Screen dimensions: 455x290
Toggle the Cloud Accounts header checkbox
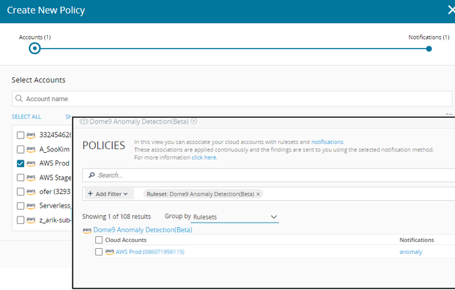pyautogui.click(x=99, y=240)
